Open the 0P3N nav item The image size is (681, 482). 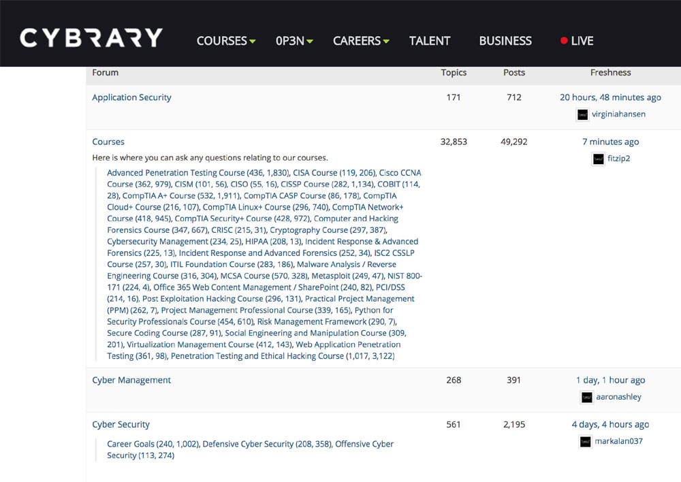[289, 41]
